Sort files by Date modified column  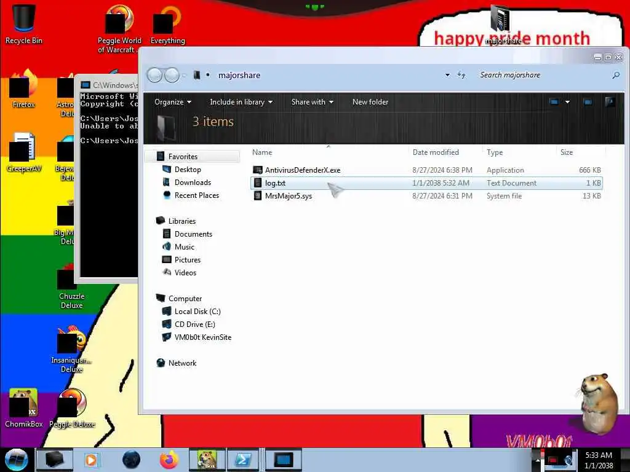click(x=436, y=152)
